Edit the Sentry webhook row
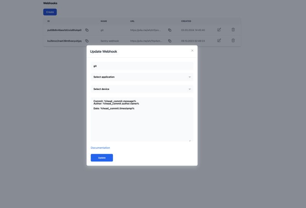 (x=219, y=41)
